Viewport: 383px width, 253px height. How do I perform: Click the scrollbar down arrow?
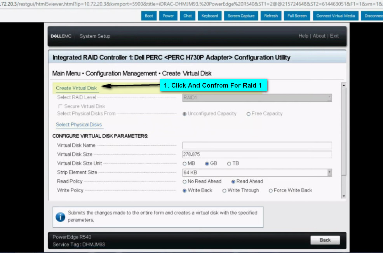tap(344, 196)
